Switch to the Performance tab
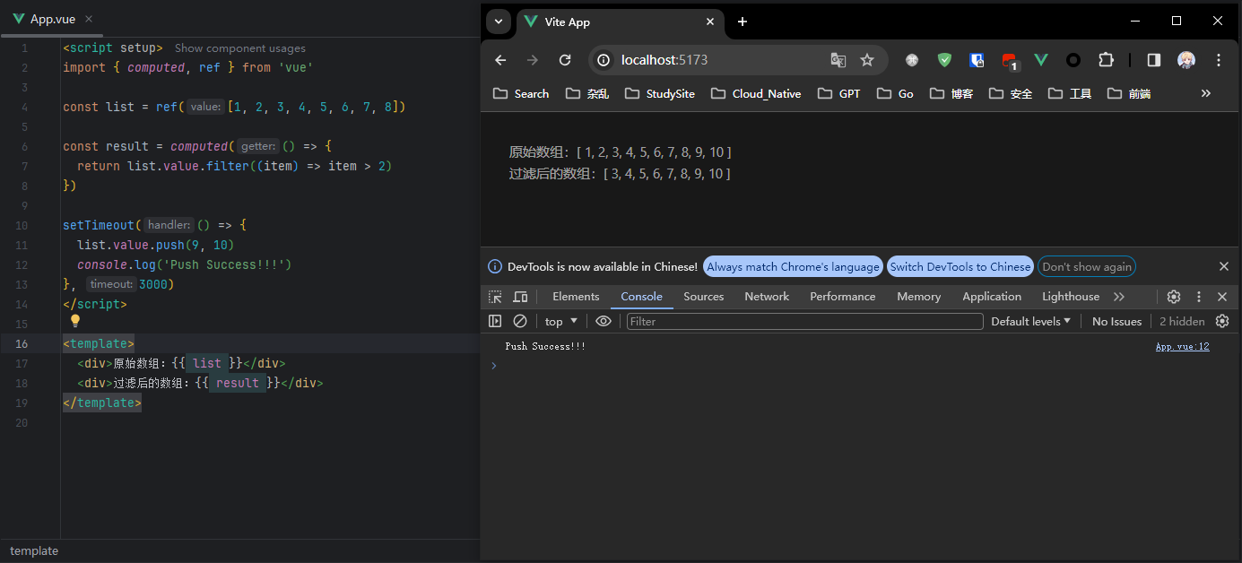Screen dimensions: 1242x563 [843, 297]
